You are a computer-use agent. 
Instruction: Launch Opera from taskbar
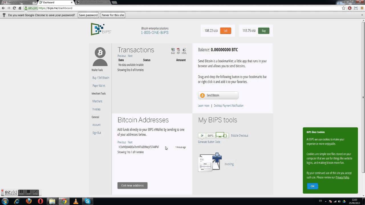coord(40,201)
